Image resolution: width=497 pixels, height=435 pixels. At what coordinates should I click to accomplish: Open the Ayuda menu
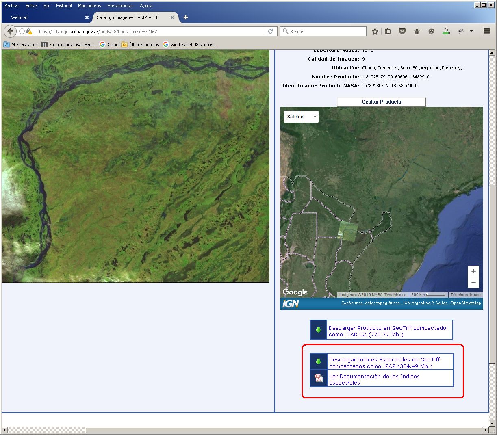coord(146,6)
